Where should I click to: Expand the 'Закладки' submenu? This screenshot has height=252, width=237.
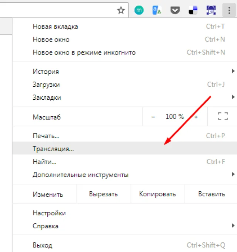pos(125,97)
